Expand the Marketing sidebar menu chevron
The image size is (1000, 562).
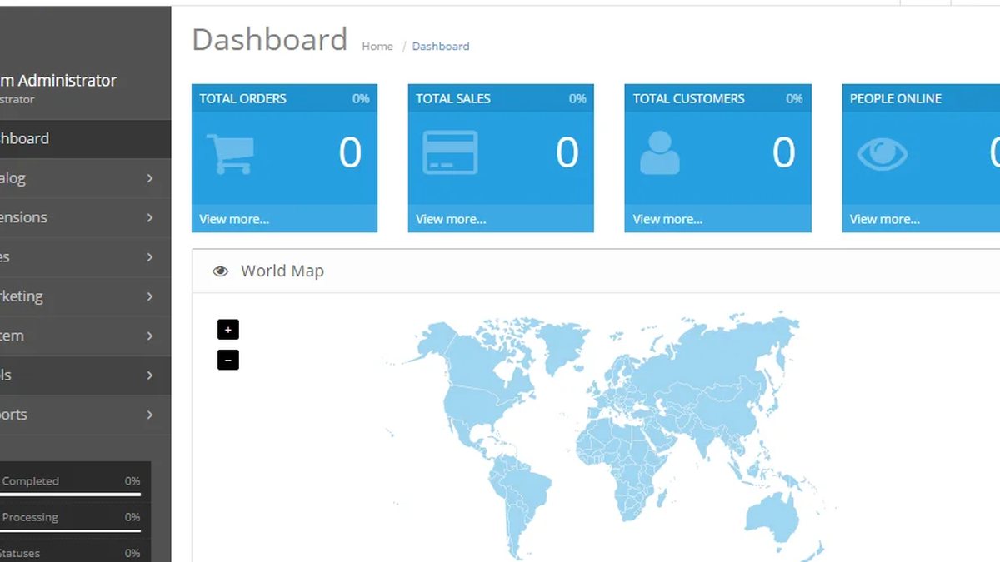(x=150, y=296)
